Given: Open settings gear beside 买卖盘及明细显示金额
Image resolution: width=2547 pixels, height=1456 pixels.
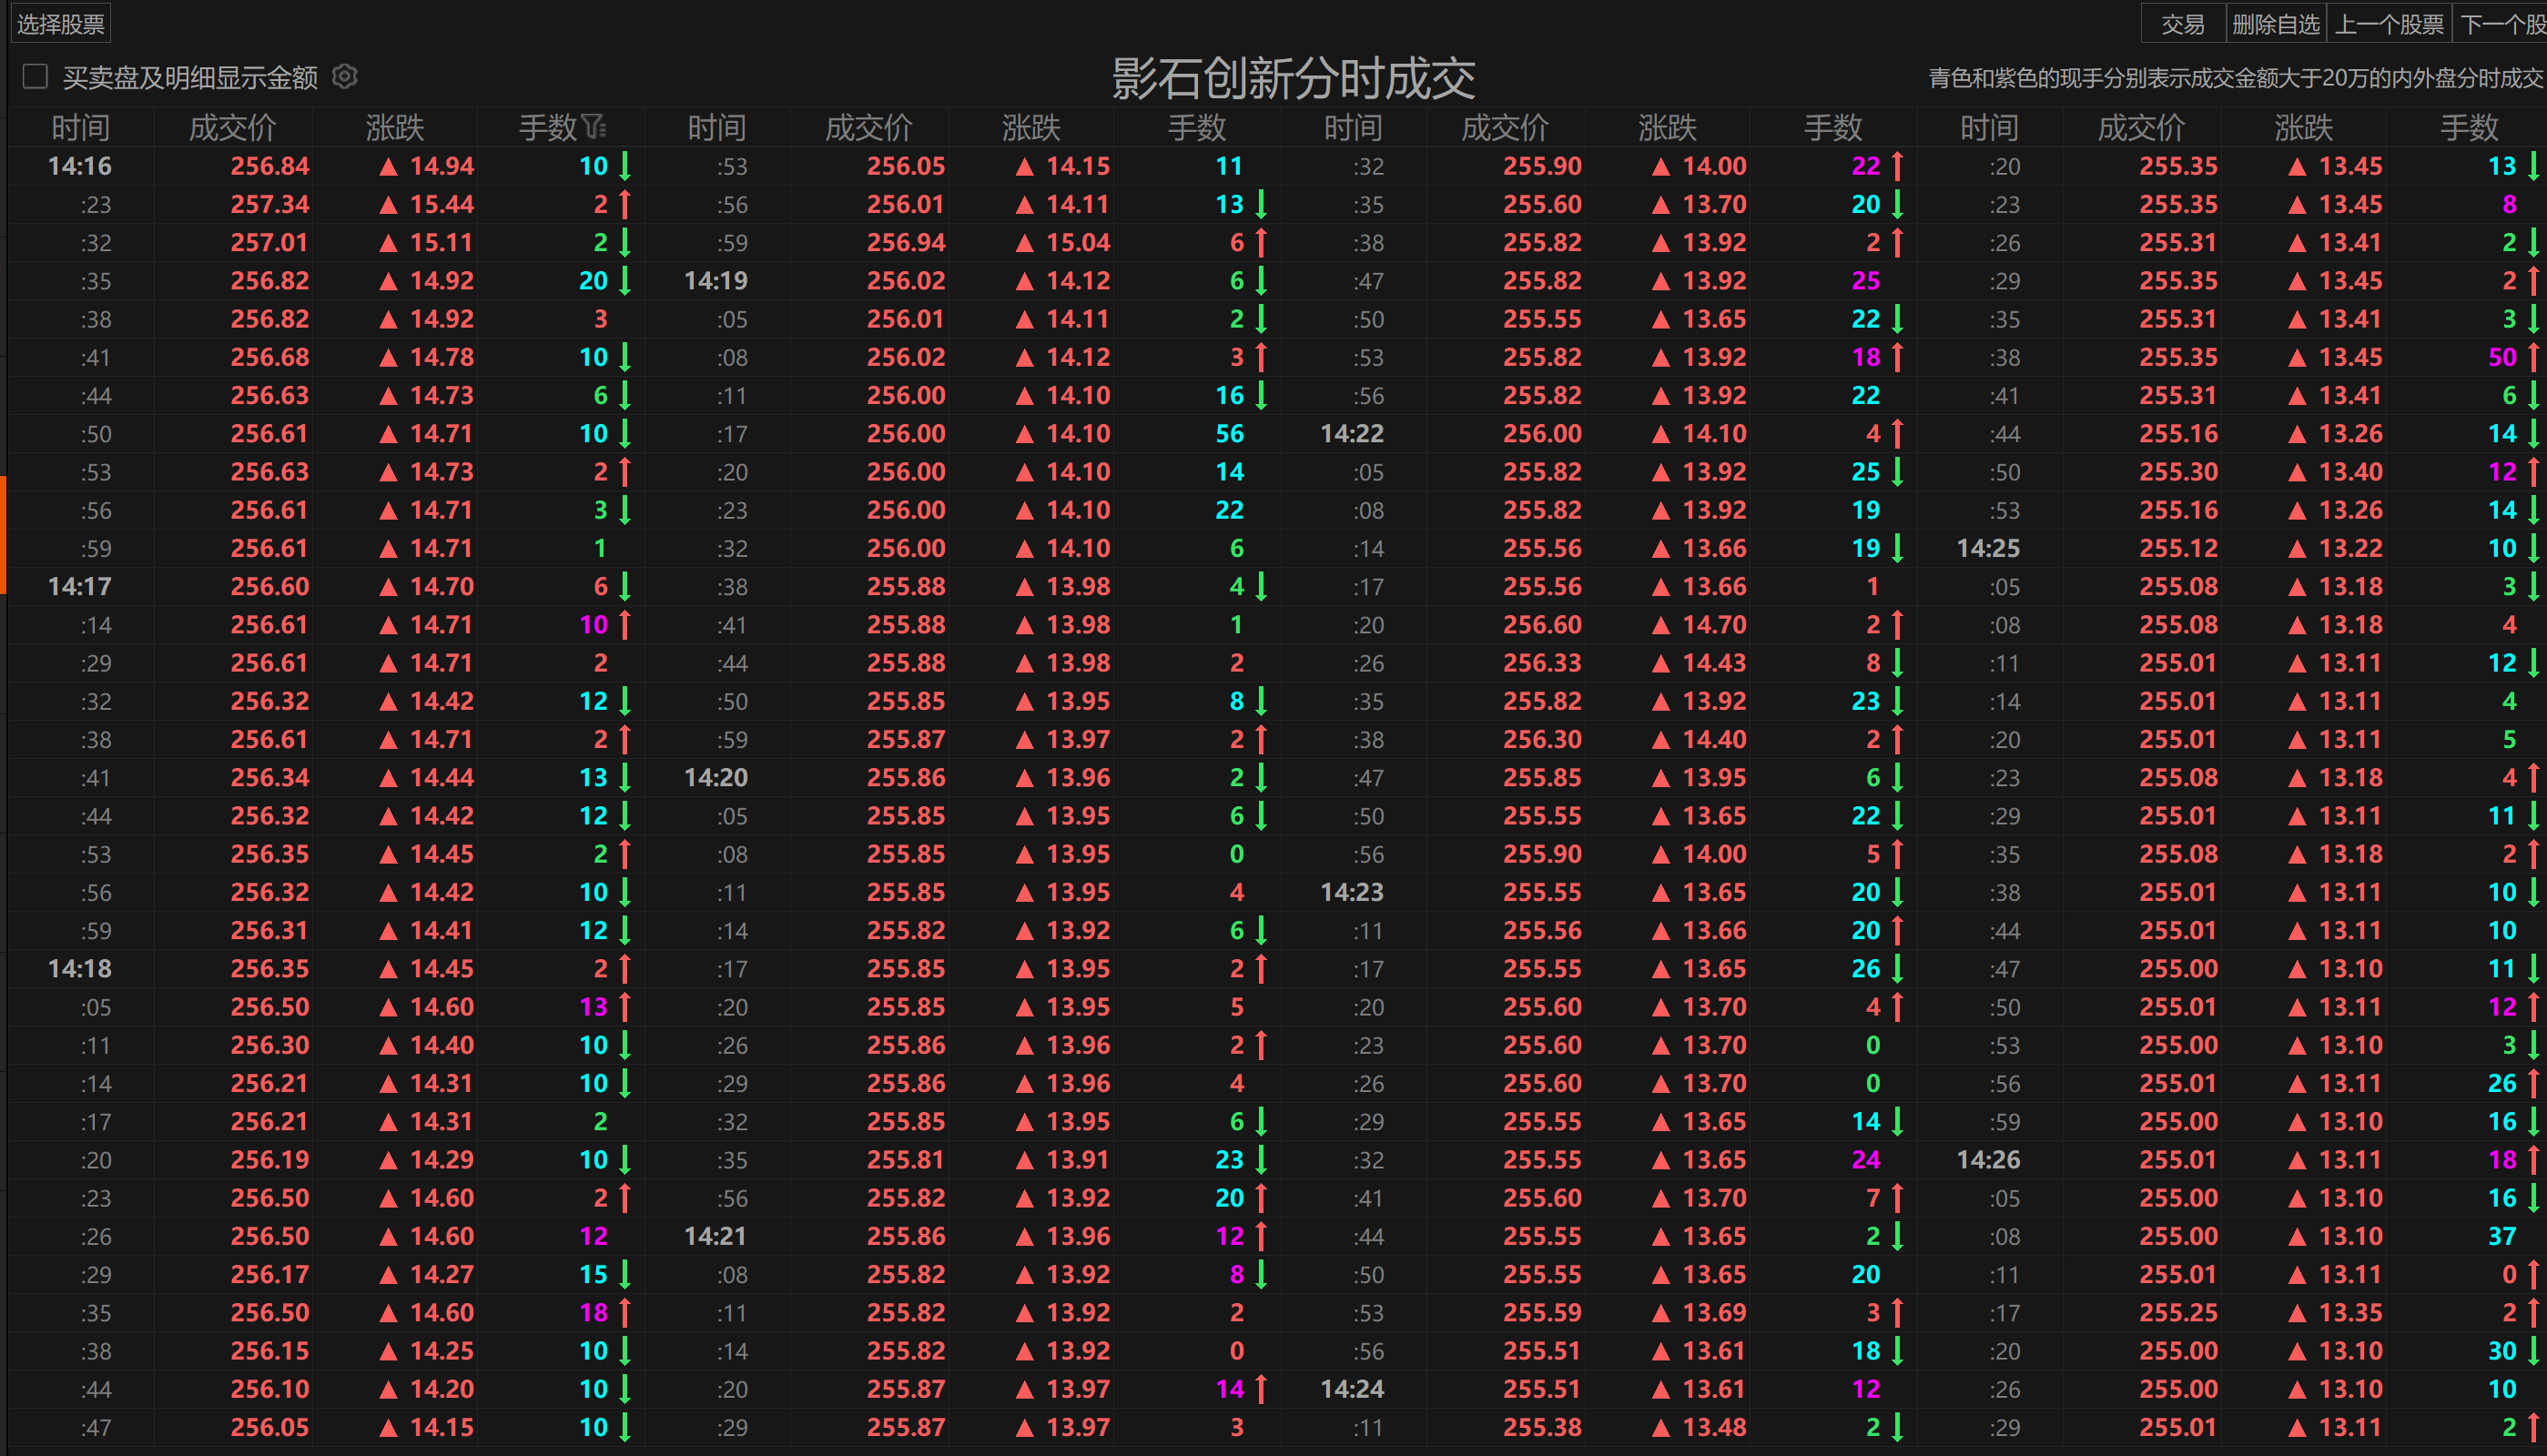Looking at the screenshot, I should [x=345, y=77].
